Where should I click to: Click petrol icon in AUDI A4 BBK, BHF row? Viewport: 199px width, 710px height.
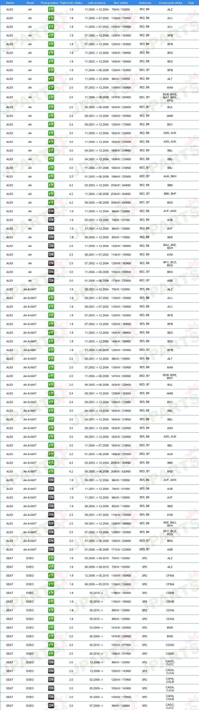[x=51, y=194]
